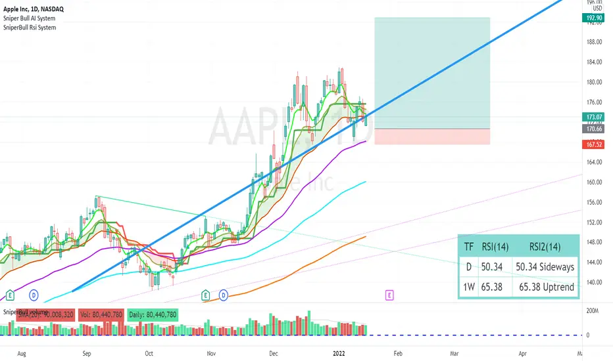Click the Apple Inc, 1D, NASDAQ title
The width and height of the screenshot is (613, 361).
click(34, 9)
